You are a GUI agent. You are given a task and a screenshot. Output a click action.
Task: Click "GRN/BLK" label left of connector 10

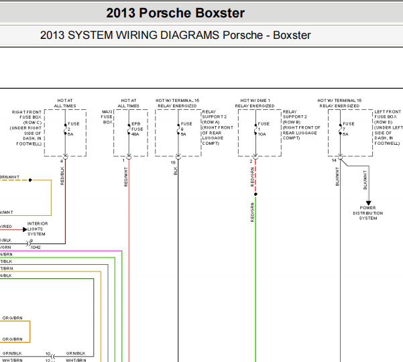(12, 353)
